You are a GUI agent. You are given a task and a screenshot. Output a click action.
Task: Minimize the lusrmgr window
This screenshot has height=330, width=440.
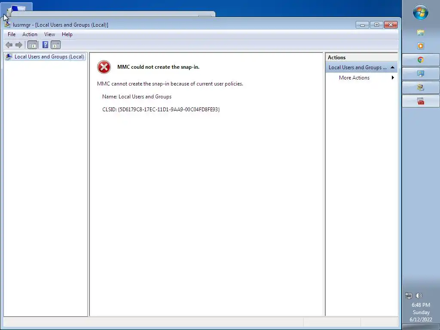click(x=362, y=24)
